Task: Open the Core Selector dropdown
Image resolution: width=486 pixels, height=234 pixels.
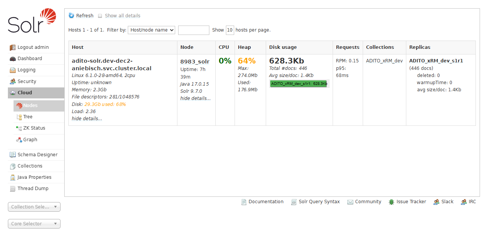Action: [x=34, y=223]
